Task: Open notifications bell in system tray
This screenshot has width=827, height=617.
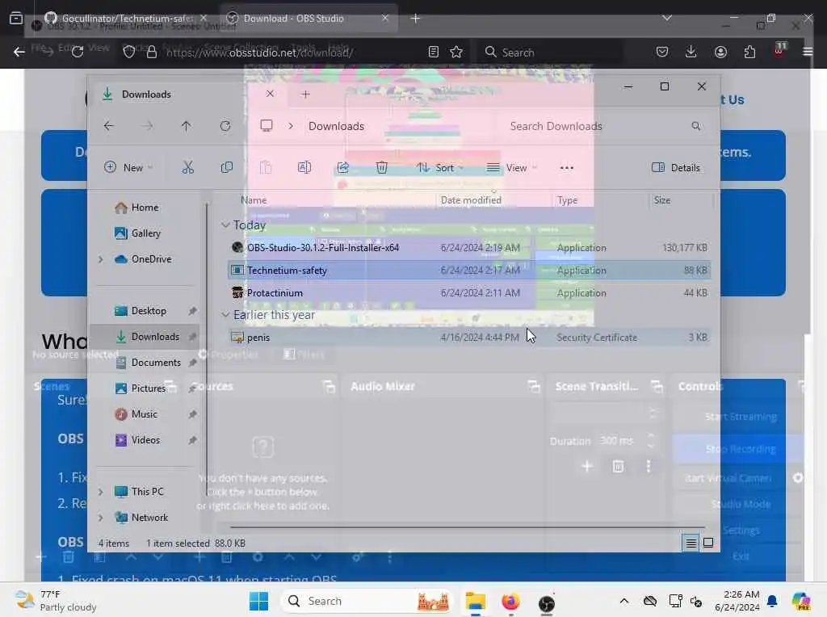Action: click(772, 601)
